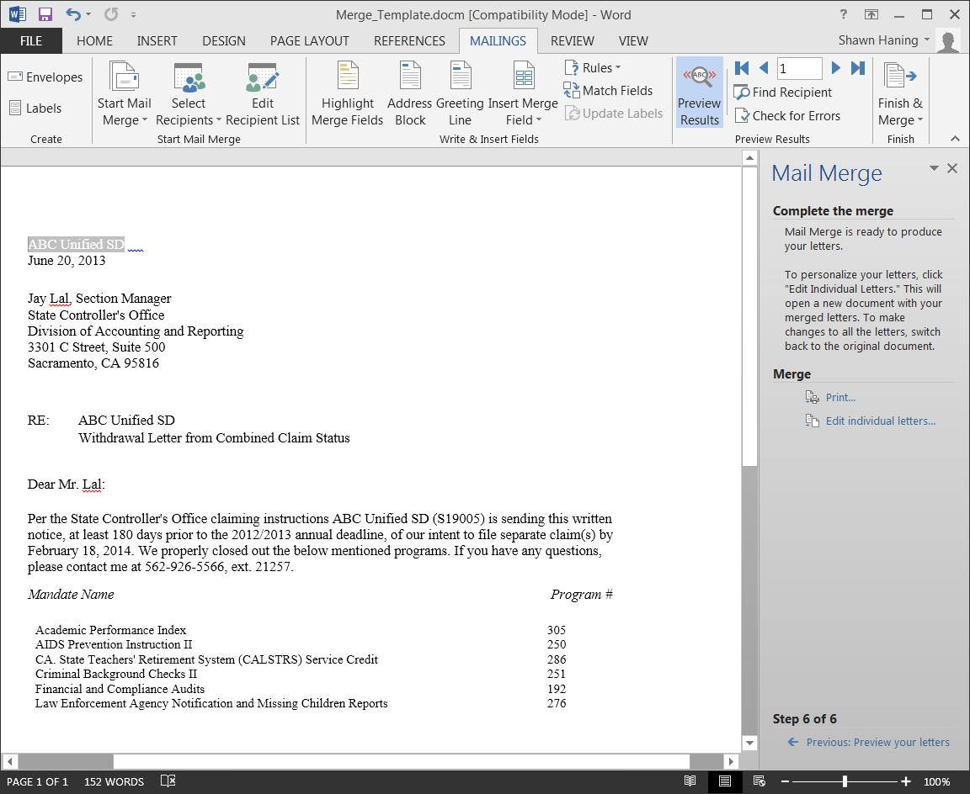
Task: Click the zoom slider handle
Action: click(x=845, y=781)
